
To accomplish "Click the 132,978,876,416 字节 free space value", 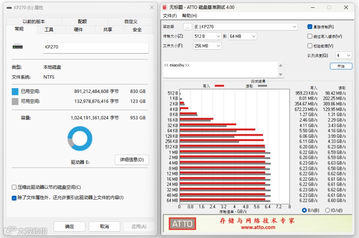I will pyautogui.click(x=96, y=101).
